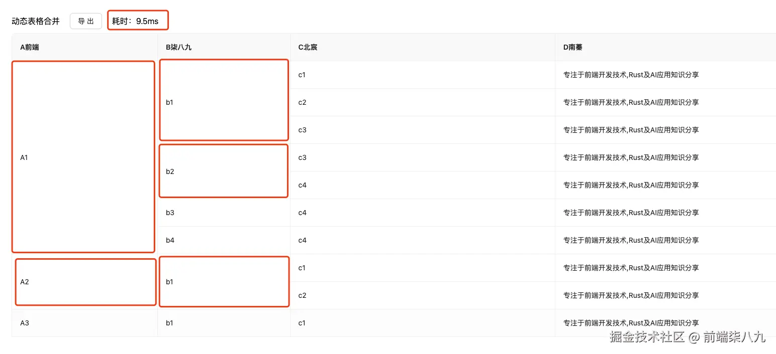Click the merged b1 cell beside A2
776x354 pixels.
click(x=170, y=282)
